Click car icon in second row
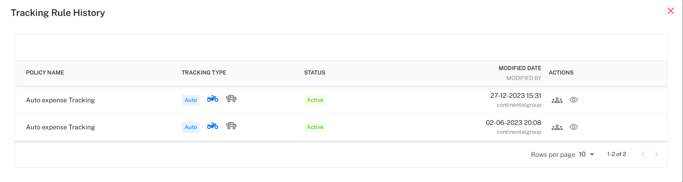This screenshot has width=683, height=182. (231, 126)
